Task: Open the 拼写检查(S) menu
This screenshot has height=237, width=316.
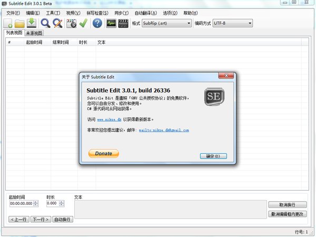Action: click(x=97, y=13)
